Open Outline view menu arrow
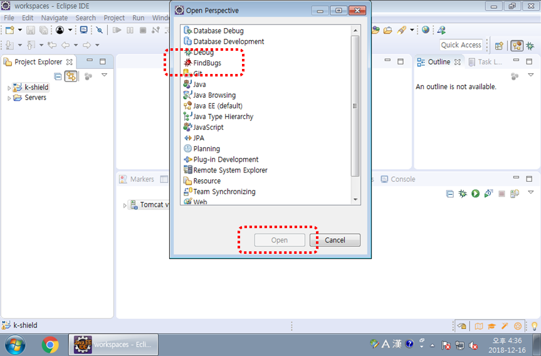Image resolution: width=541 pixels, height=356 pixels. [530, 75]
